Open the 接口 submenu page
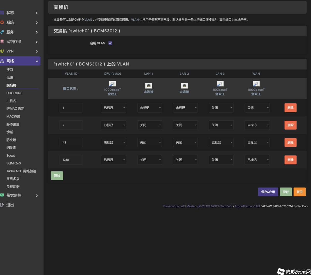Screen dimensions: 311x275 pyautogui.click(x=10, y=70)
